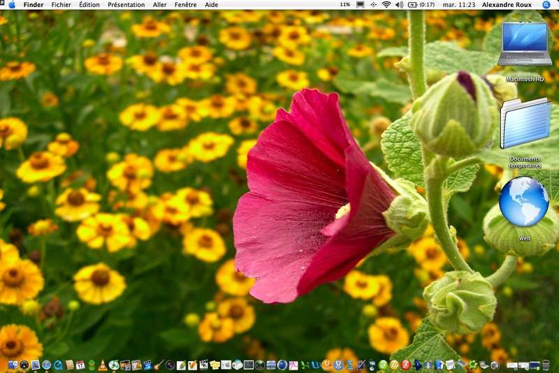Open the volume control in menu bar
This screenshot has width=559, height=373.
(x=399, y=5)
